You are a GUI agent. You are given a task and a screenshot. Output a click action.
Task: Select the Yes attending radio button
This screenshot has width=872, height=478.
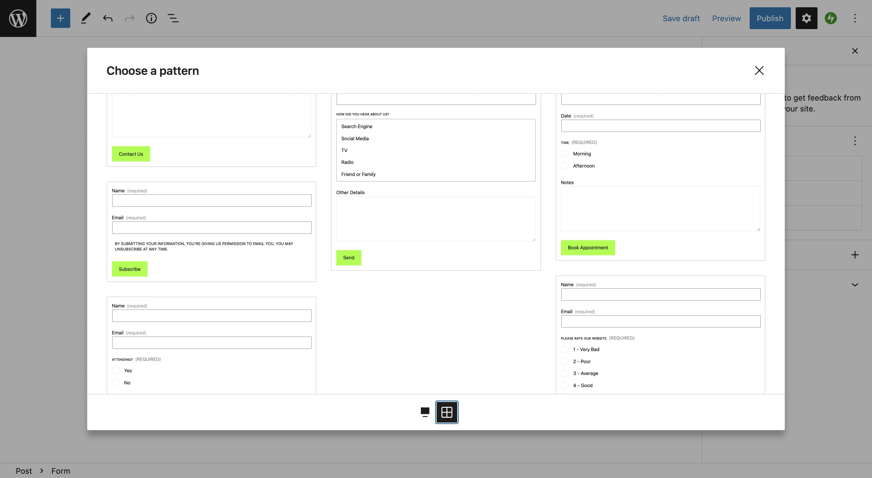[116, 370]
